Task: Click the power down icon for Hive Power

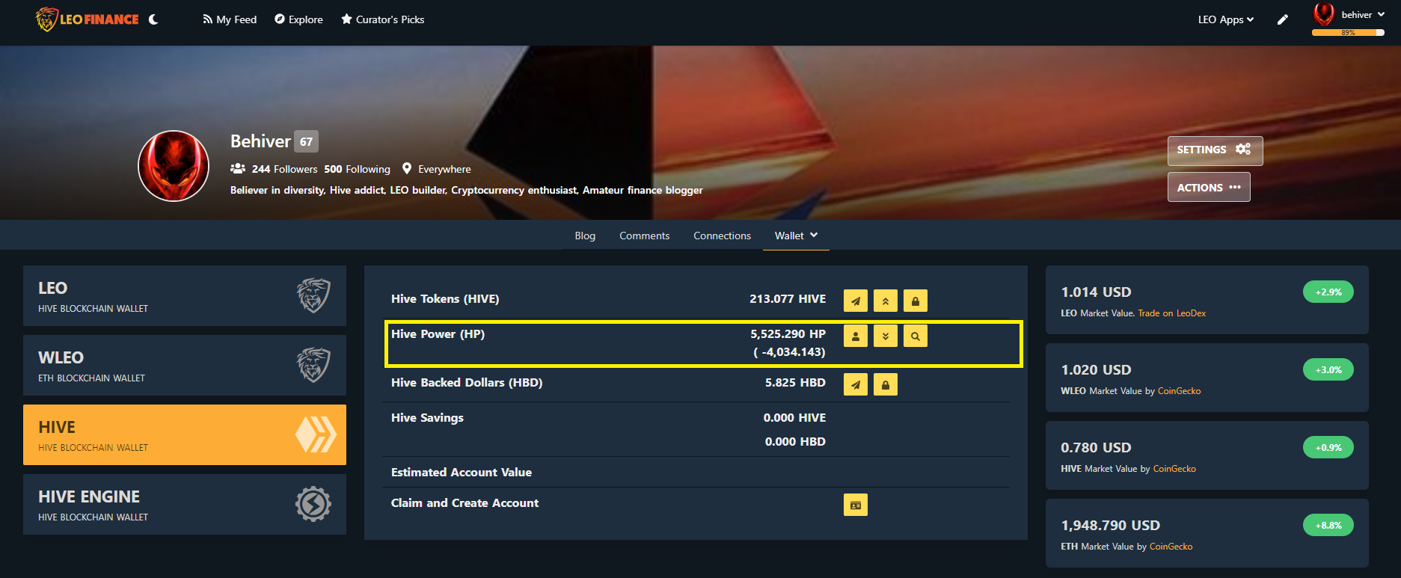Action: pos(886,336)
